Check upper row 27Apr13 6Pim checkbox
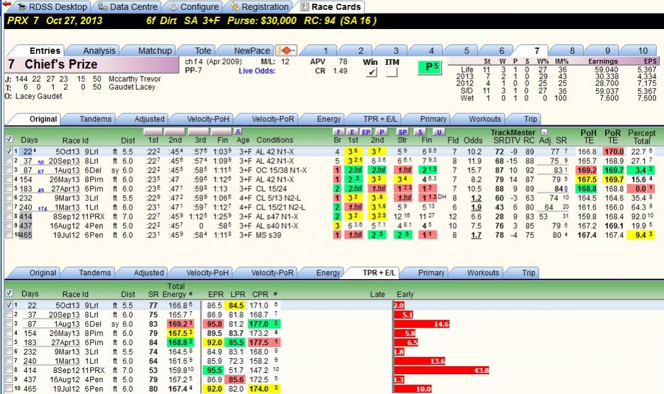Screen dimensions: 664x394 (x=9, y=188)
